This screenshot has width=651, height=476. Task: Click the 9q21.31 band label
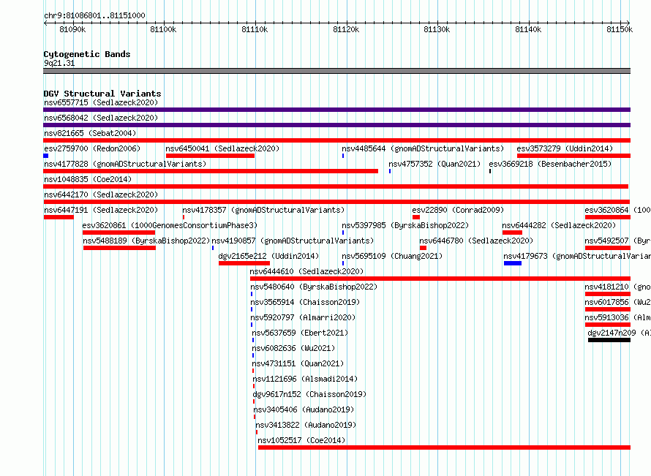(59, 63)
